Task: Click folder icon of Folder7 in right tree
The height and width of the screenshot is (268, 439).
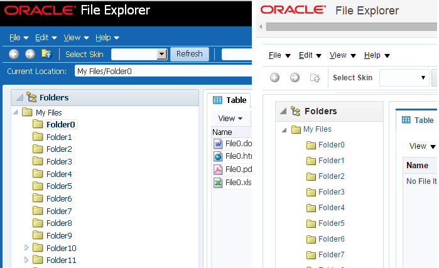Action: (x=311, y=255)
